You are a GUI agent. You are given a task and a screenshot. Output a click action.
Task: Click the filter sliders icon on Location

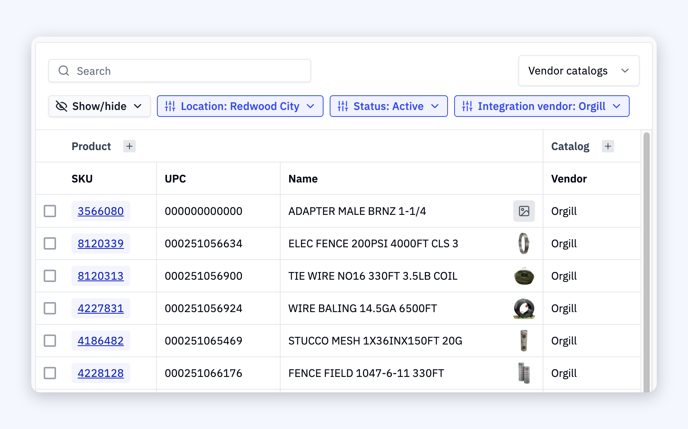point(170,106)
